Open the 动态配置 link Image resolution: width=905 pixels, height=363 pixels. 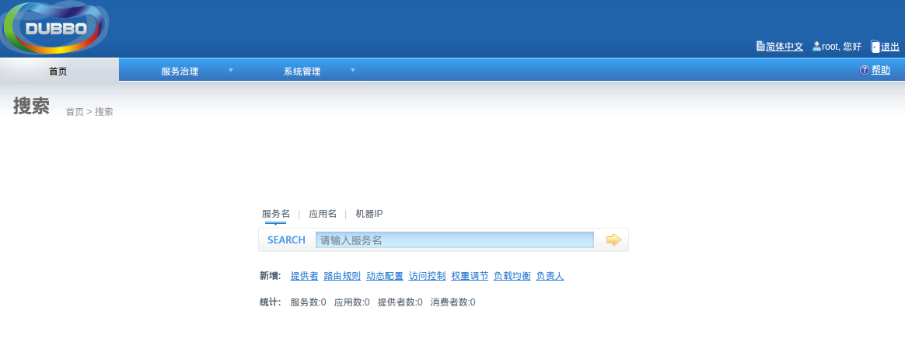point(385,276)
